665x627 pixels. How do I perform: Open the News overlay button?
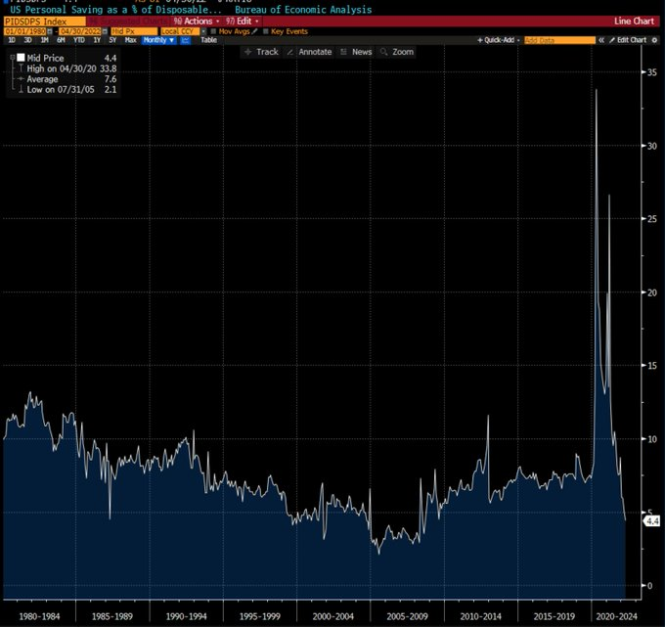pyautogui.click(x=356, y=52)
